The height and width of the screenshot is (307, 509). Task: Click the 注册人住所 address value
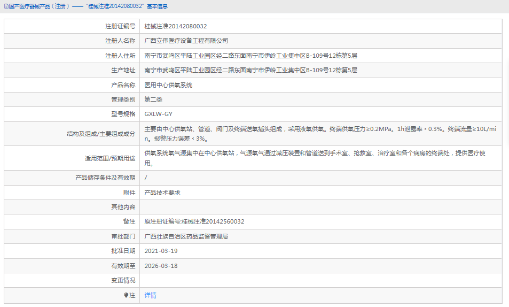[x=250, y=56]
